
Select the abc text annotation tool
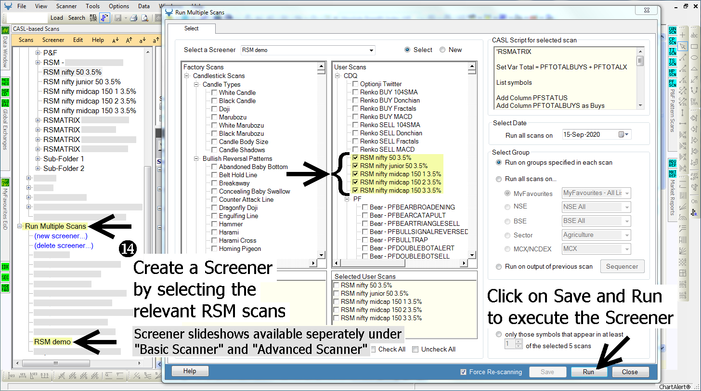694,35
